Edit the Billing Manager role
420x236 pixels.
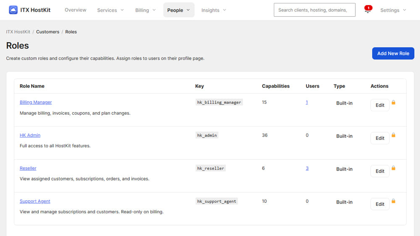(x=380, y=105)
